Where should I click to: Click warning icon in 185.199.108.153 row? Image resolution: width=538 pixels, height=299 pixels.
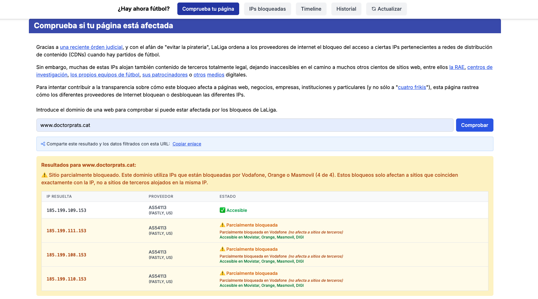pos(223,249)
